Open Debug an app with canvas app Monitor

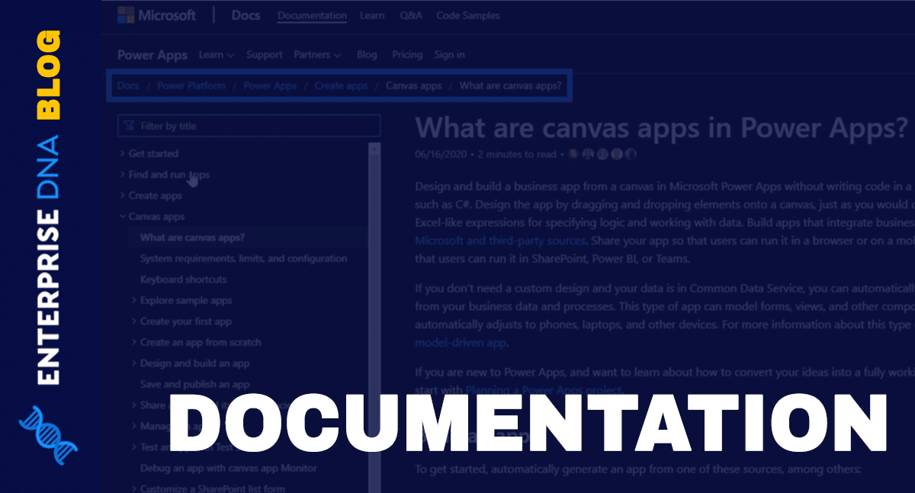point(228,468)
